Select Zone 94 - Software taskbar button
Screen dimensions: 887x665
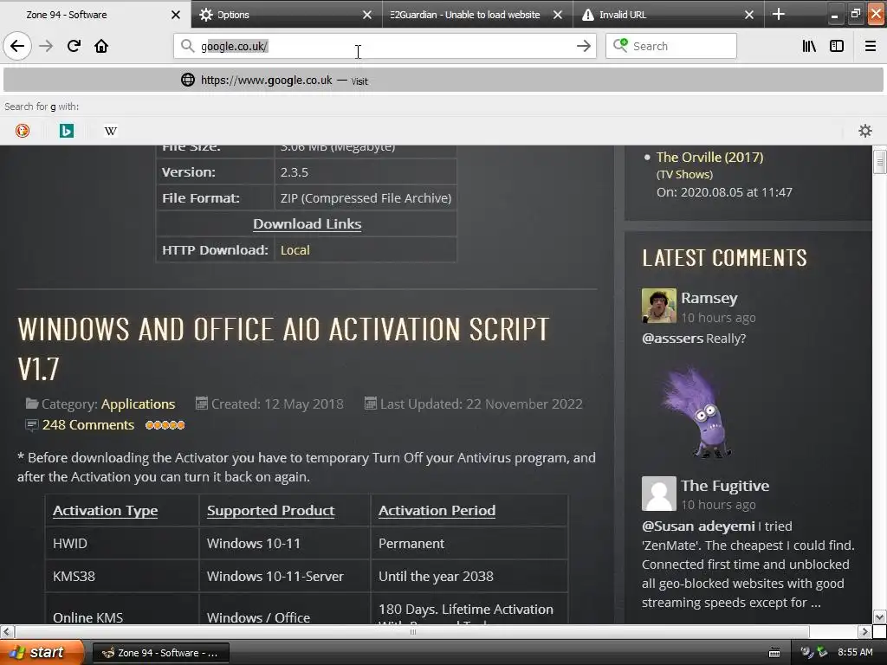pos(160,653)
